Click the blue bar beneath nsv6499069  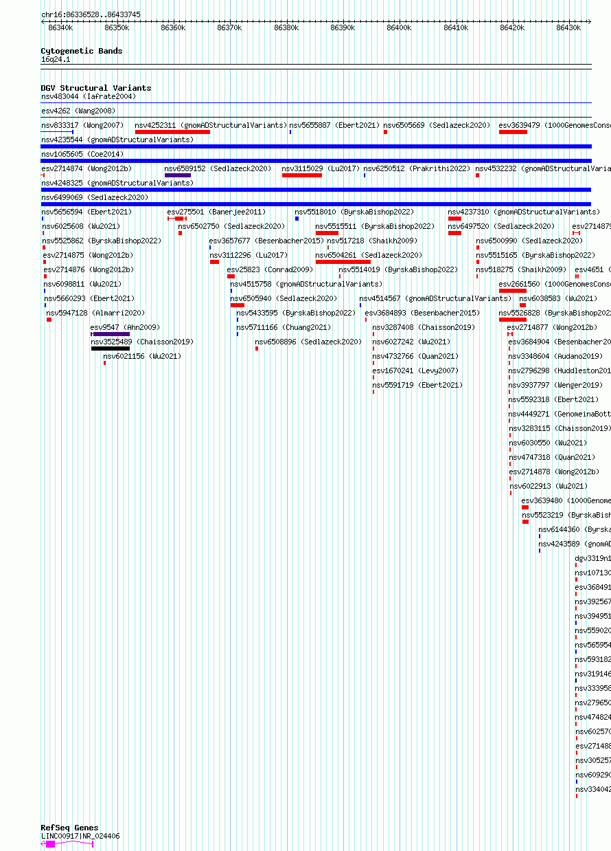(316, 204)
